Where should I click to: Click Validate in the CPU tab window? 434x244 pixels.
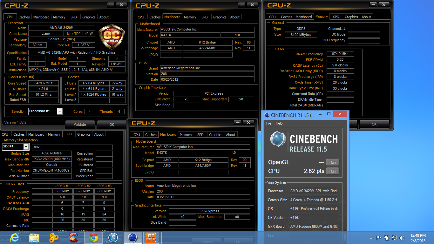click(x=80, y=125)
